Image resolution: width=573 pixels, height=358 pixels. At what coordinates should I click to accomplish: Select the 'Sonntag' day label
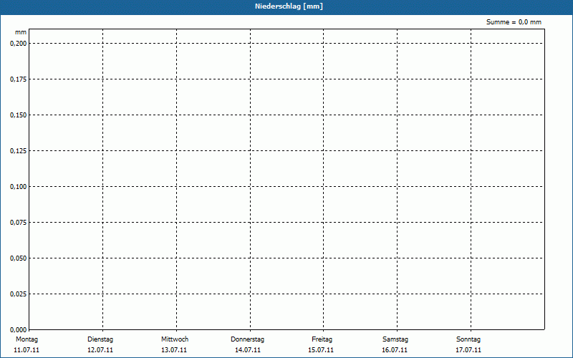tap(468, 339)
